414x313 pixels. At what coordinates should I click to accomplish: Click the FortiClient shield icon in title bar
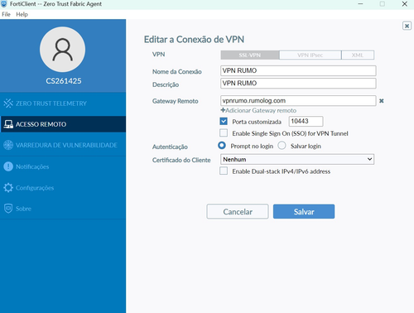(x=4, y=3)
